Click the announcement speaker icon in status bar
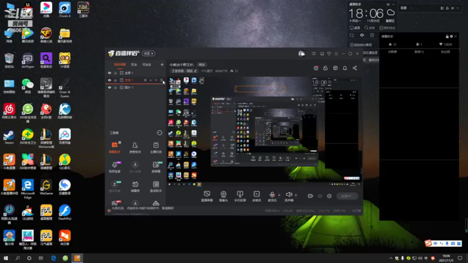The height and width of the screenshot is (263, 468). click(109, 211)
